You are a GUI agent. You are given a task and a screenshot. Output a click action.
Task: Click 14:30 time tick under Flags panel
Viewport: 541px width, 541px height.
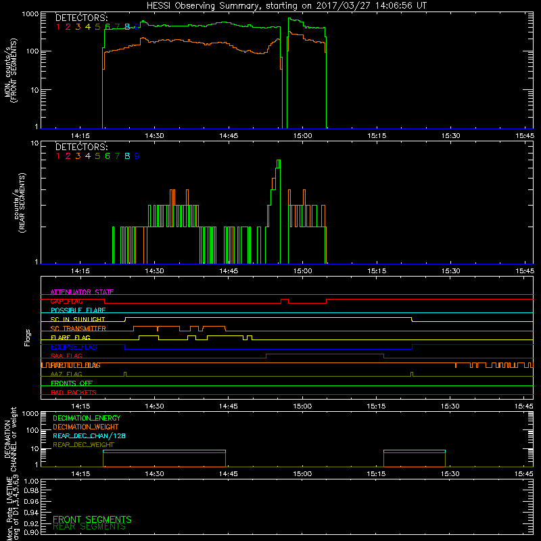tap(155, 406)
